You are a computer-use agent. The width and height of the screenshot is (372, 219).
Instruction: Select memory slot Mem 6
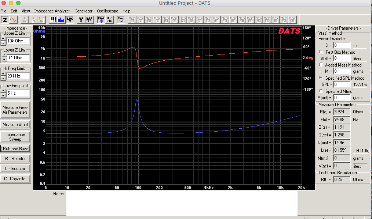pyautogui.click(x=174, y=20)
